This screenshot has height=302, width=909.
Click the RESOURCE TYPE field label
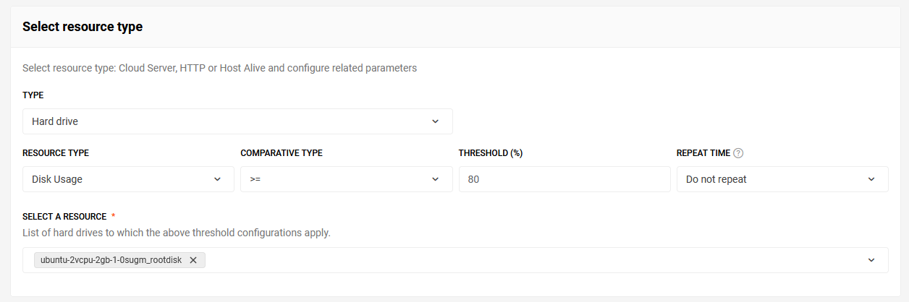(x=56, y=153)
